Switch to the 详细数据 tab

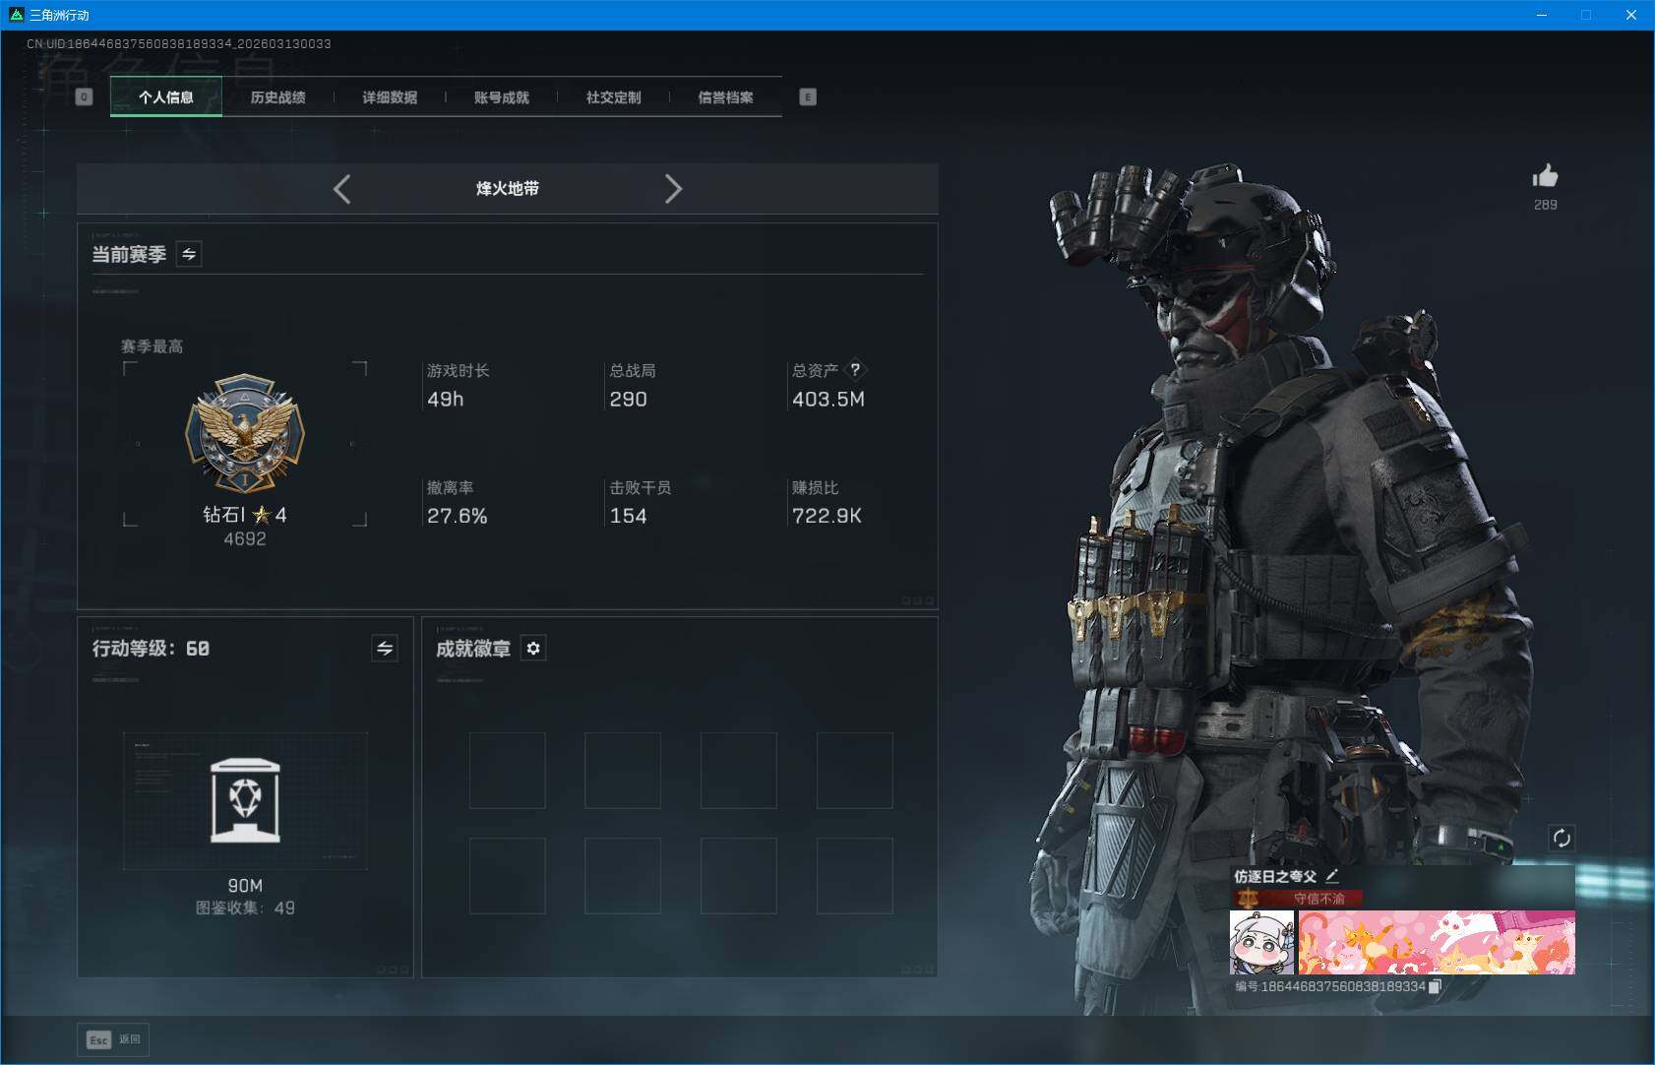390,97
